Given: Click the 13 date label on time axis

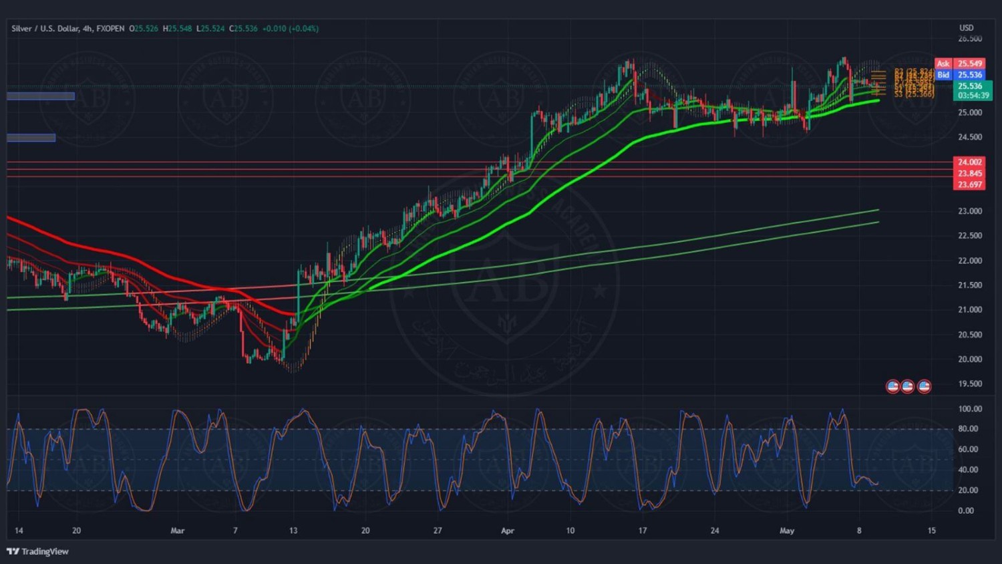Looking at the screenshot, I should tap(293, 531).
